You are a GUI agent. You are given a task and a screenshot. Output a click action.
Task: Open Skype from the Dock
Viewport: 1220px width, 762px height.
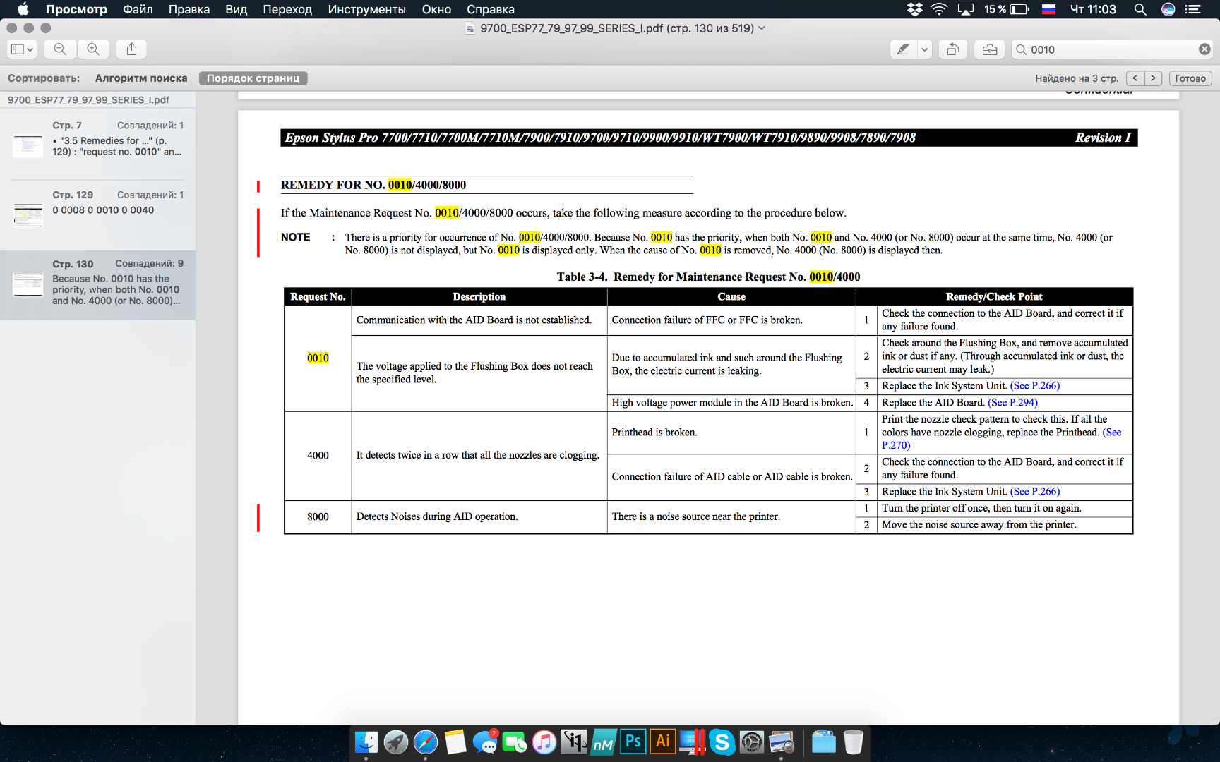coord(722,742)
